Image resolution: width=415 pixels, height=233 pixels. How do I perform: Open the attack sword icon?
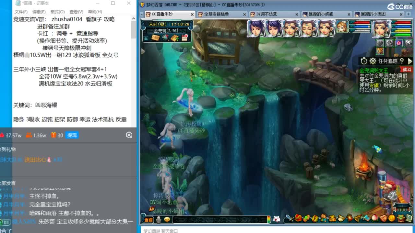pyautogui.click(x=290, y=218)
